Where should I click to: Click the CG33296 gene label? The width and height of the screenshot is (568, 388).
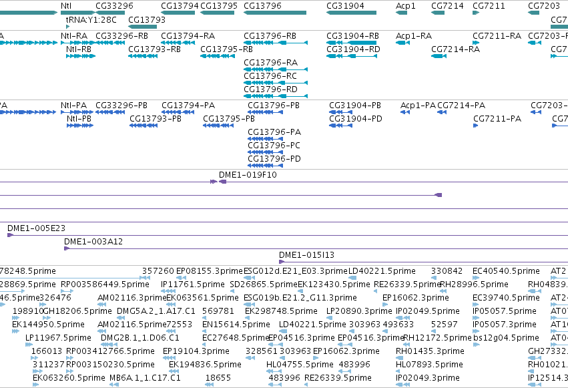115,6
